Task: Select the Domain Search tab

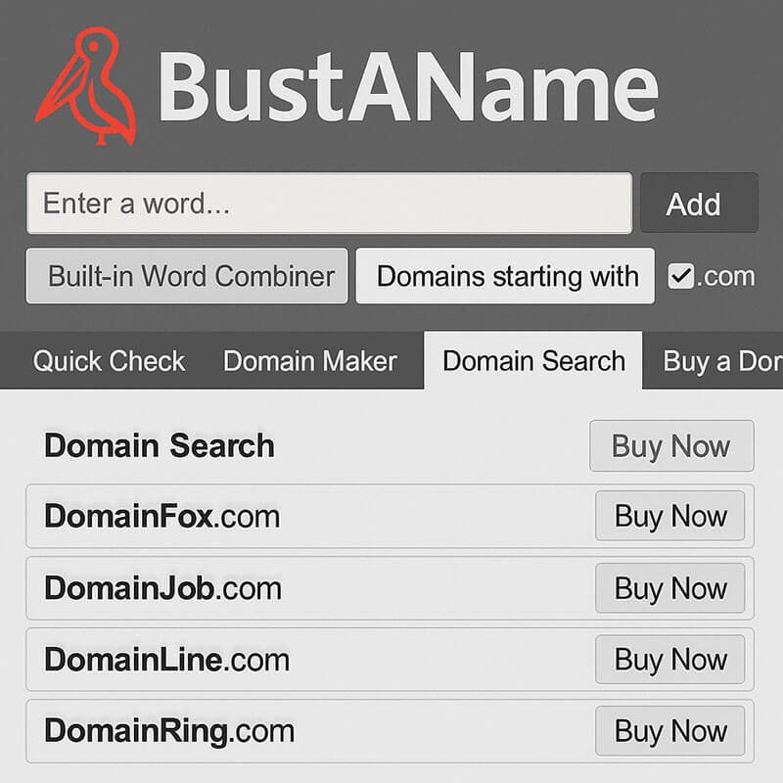Action: [533, 361]
